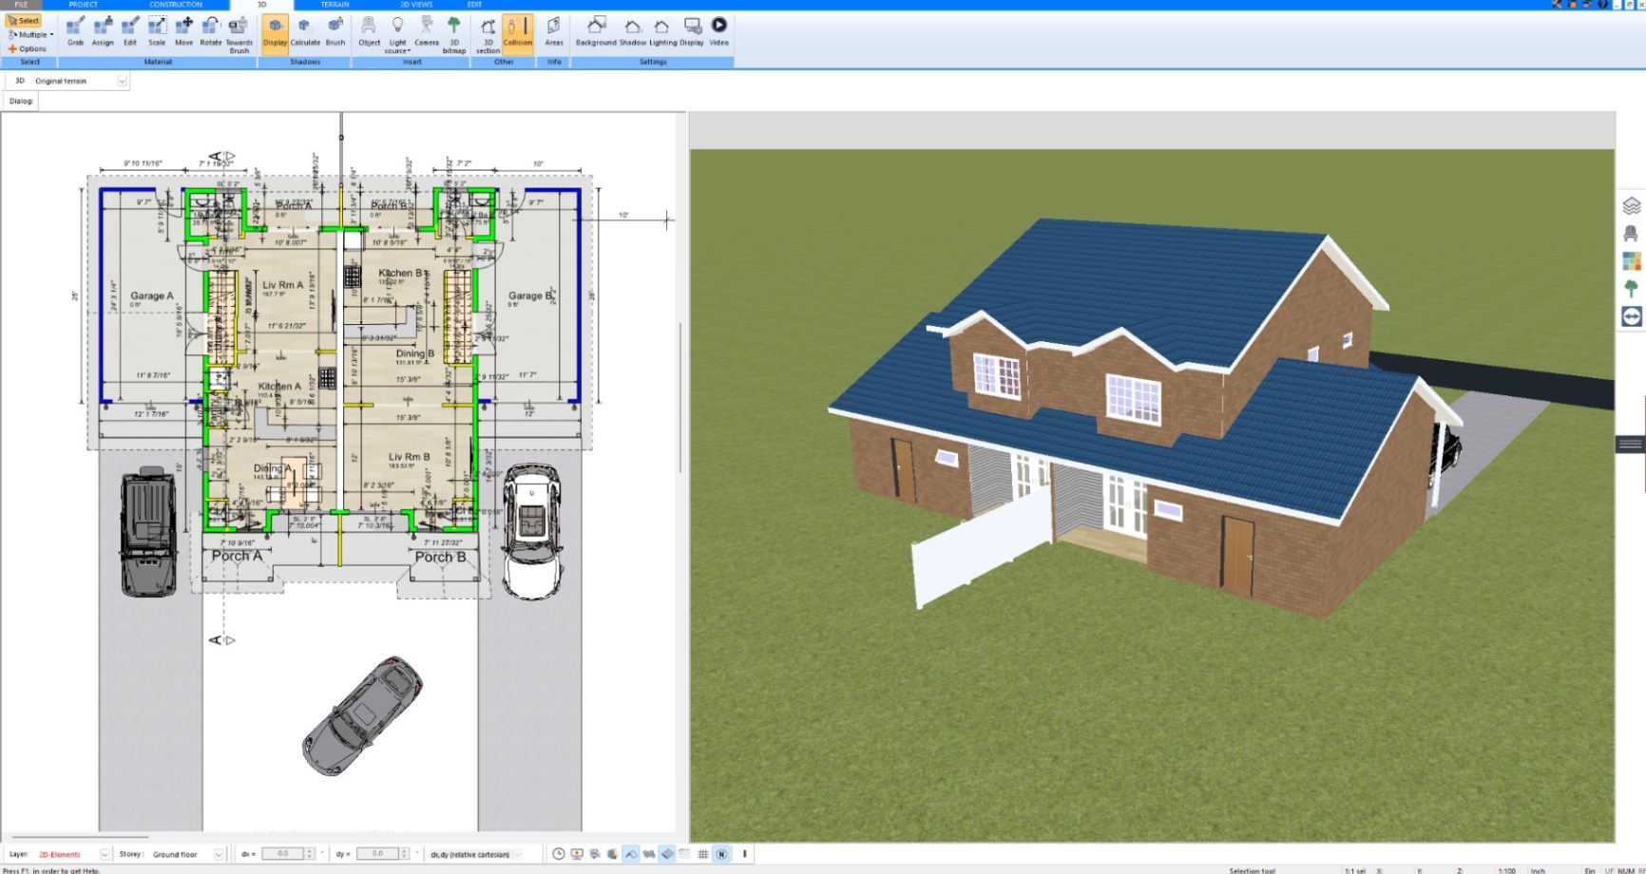Toggle the north arrow N button

pyautogui.click(x=721, y=854)
